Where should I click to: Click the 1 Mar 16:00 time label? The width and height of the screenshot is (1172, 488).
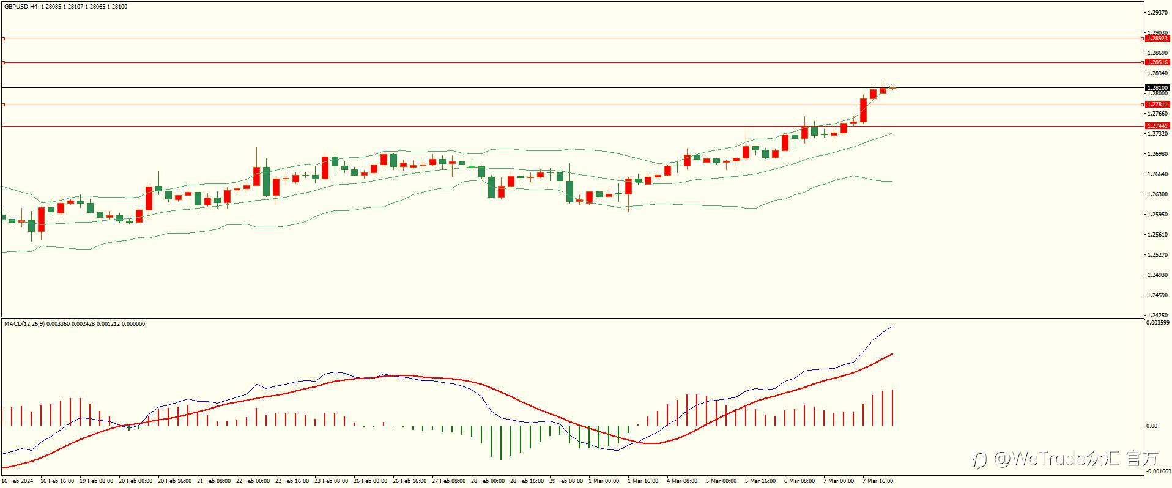643,481
